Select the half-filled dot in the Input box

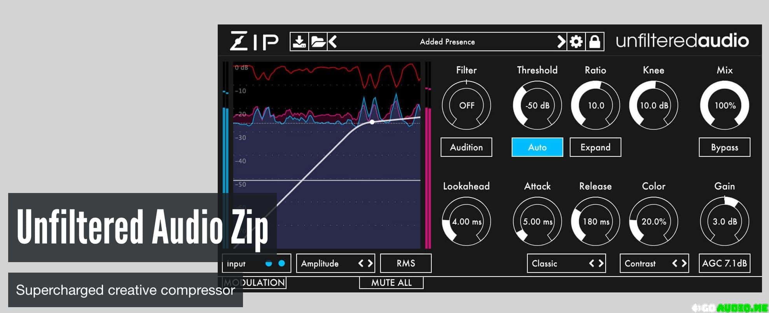269,263
